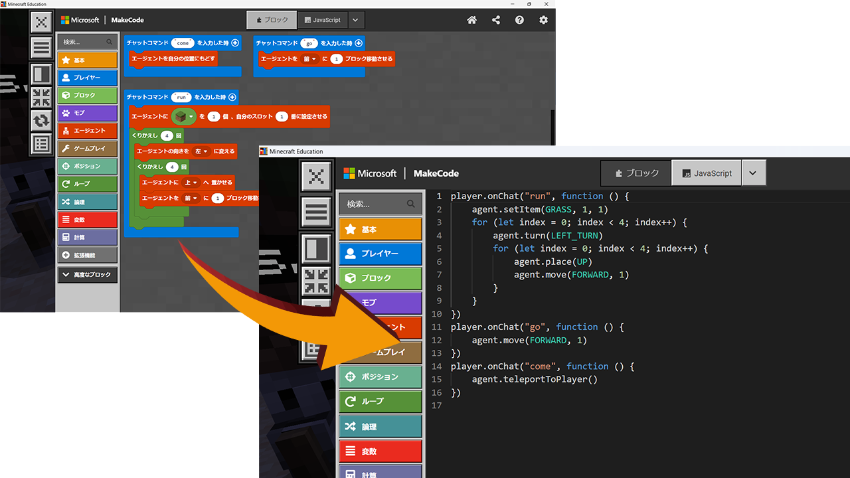The image size is (850, 478).
Task: Click shrink-arrows icon in blocks window
Action: click(x=41, y=97)
